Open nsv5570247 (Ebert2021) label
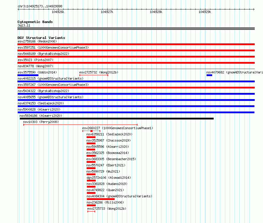The height and width of the screenshot is (223, 263). [x=106, y=165]
